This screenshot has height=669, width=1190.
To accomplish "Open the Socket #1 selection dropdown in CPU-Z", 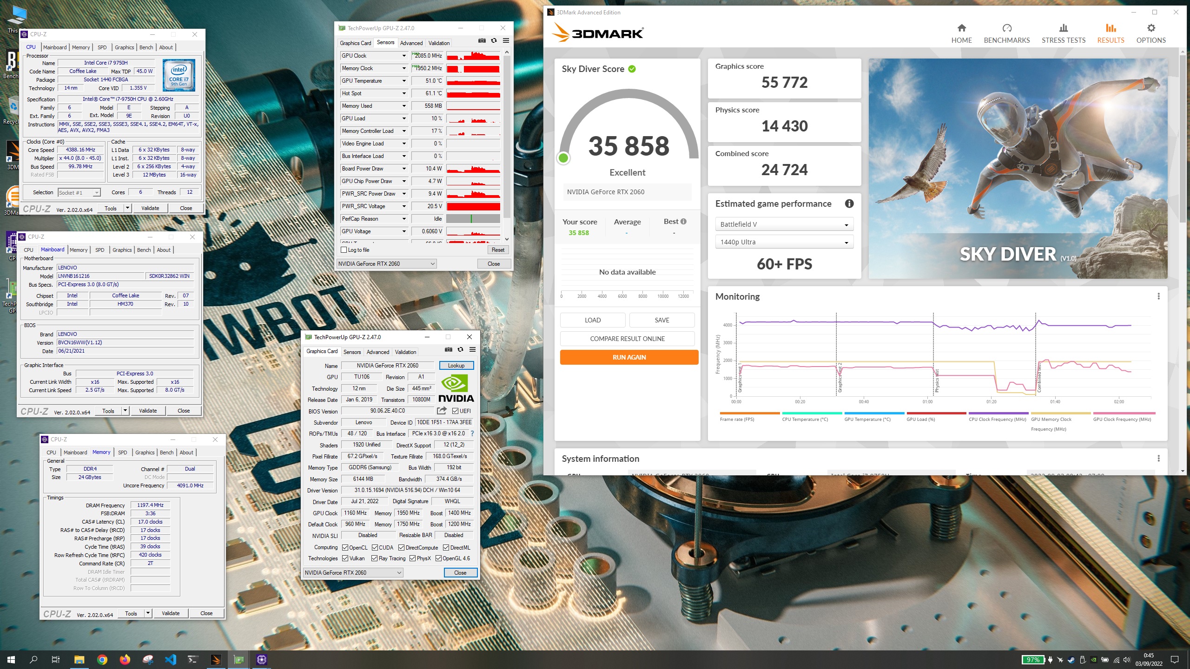I will click(x=79, y=193).
